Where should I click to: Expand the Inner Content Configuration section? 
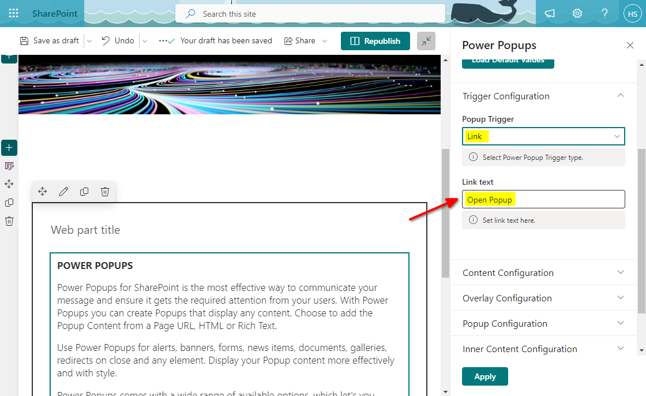tap(543, 349)
